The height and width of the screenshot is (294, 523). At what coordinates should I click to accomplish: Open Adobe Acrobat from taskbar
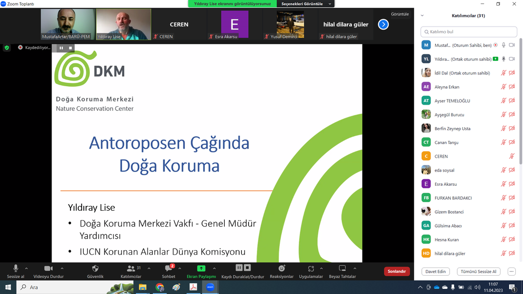(193, 287)
